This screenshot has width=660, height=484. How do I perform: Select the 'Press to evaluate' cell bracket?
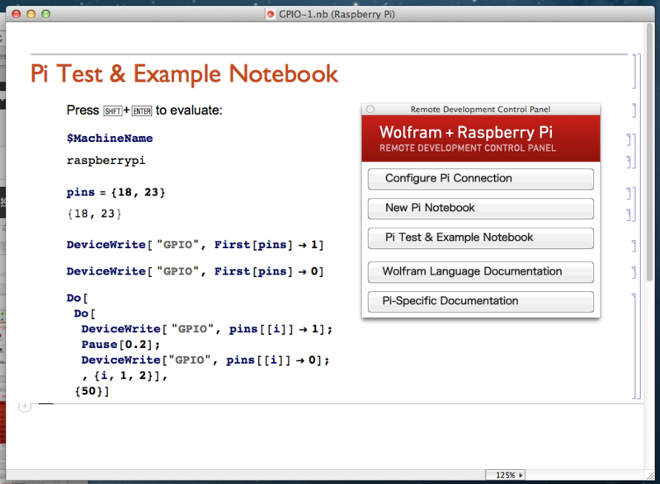click(x=634, y=110)
